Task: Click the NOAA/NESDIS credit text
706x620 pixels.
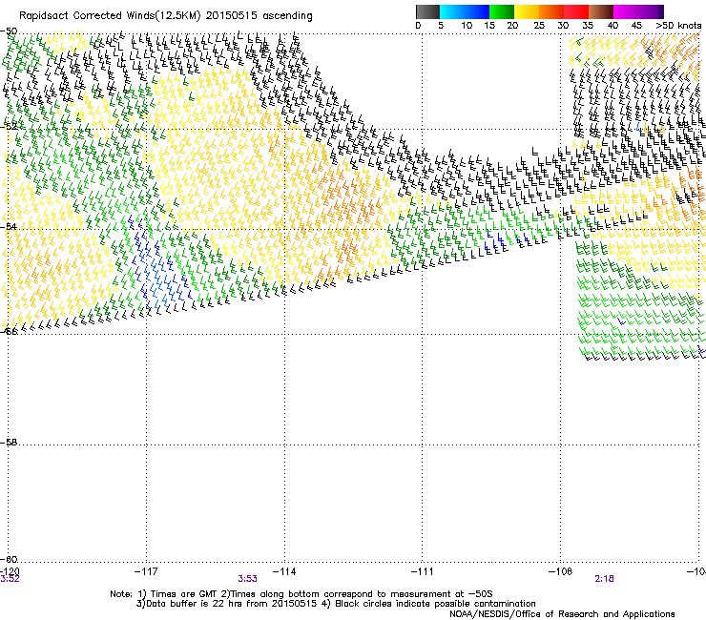Action: [562, 614]
